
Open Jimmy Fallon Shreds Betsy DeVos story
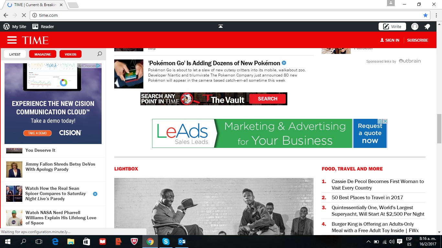[x=61, y=167]
